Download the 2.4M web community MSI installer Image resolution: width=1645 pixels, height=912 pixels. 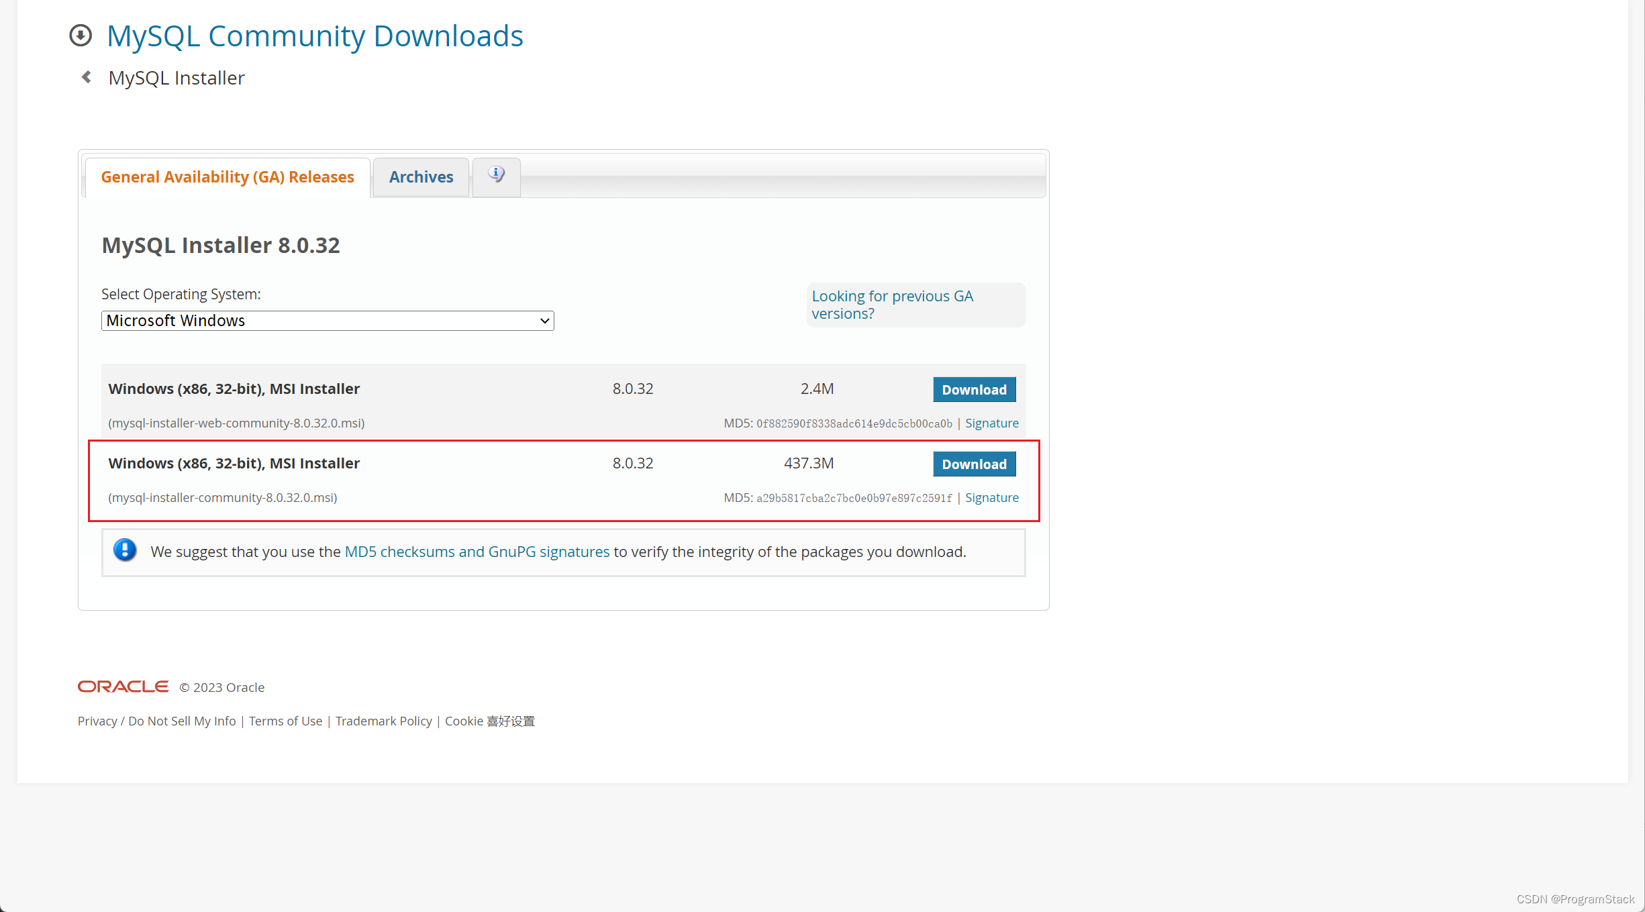(973, 389)
